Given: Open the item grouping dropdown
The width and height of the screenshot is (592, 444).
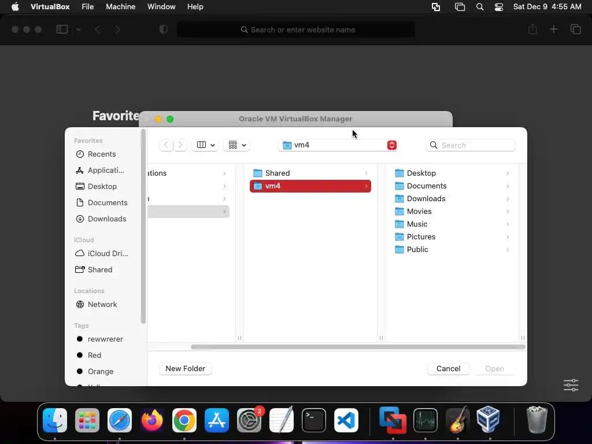Looking at the screenshot, I should pos(236,145).
